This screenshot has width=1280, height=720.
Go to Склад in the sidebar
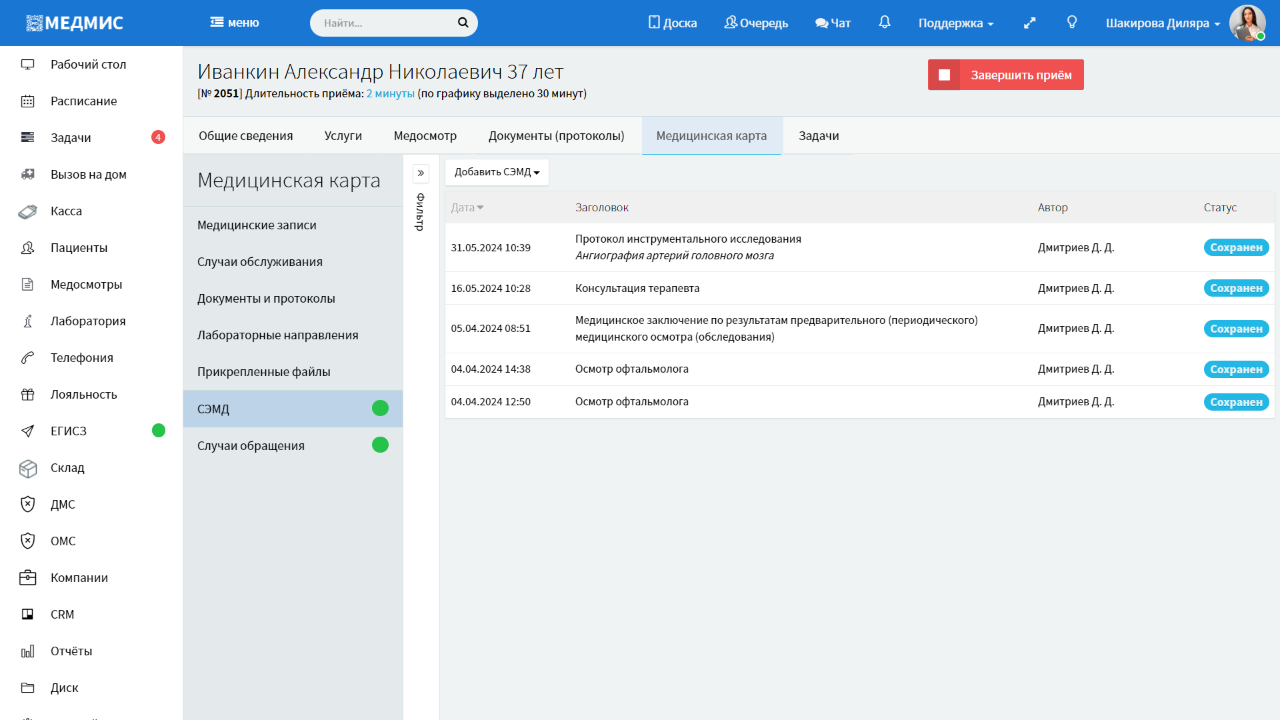point(67,468)
